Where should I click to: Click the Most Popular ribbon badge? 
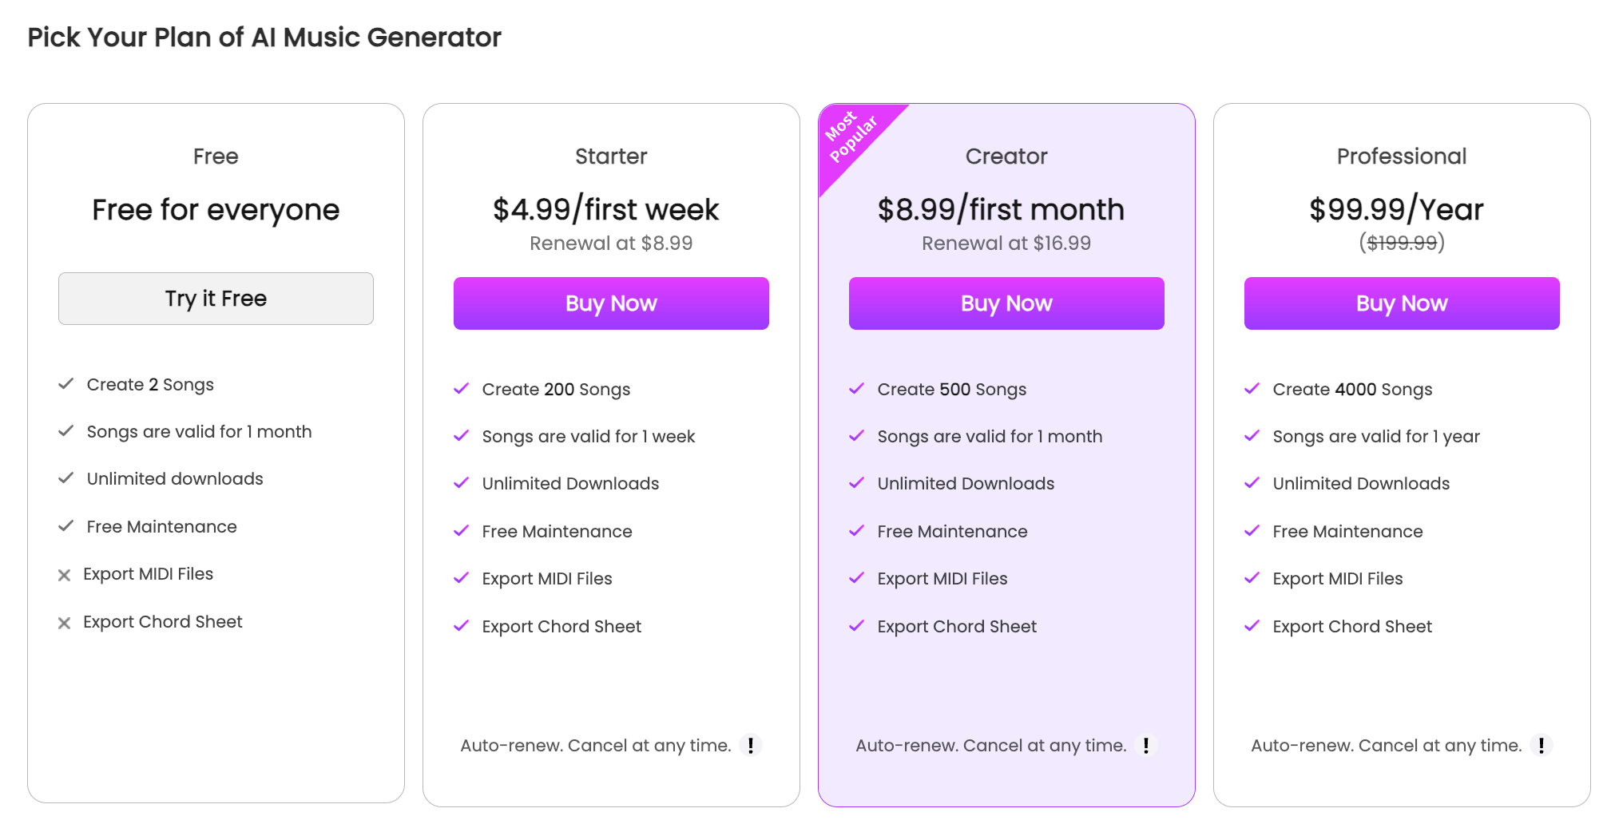coord(850,137)
